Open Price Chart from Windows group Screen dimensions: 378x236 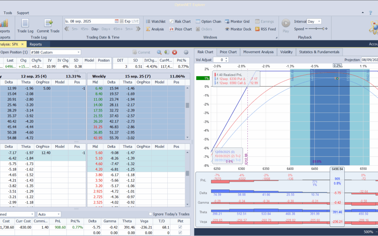(x=181, y=29)
